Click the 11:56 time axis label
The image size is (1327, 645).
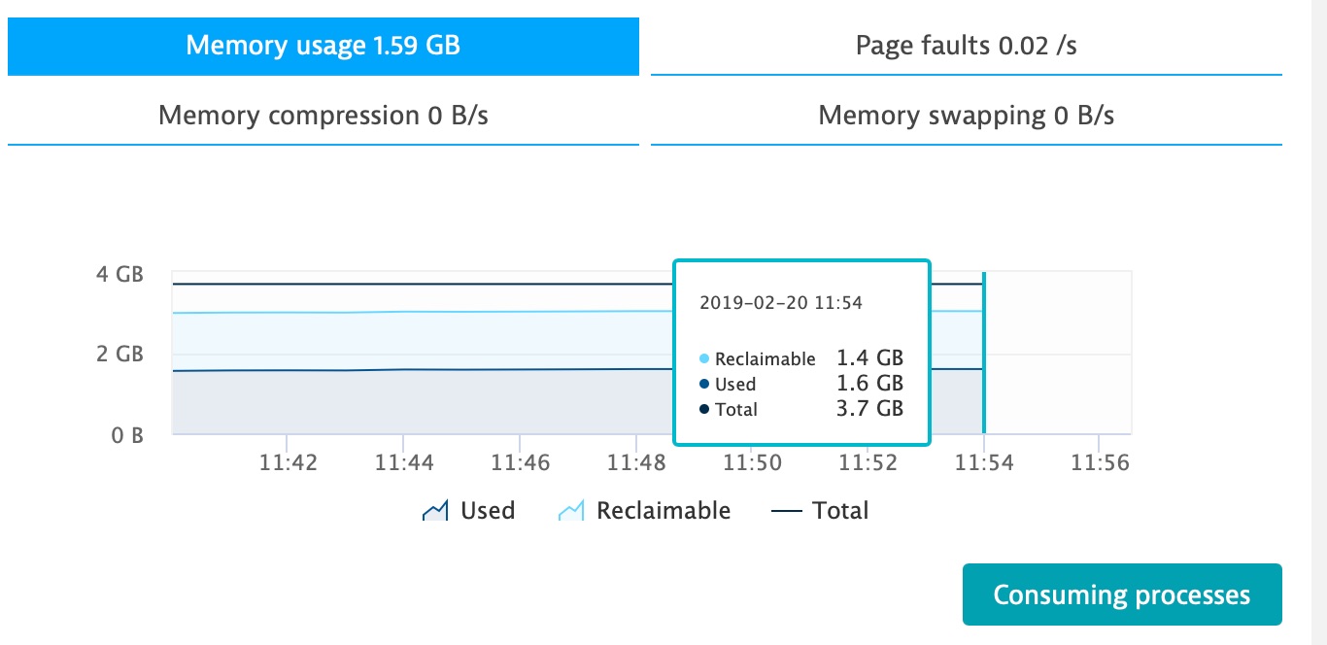pos(1099,463)
